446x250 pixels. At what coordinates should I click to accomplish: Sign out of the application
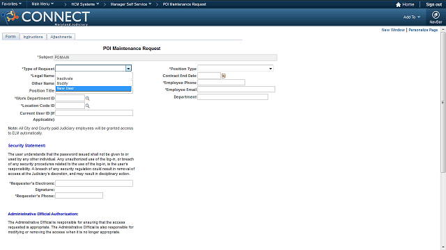click(x=433, y=5)
